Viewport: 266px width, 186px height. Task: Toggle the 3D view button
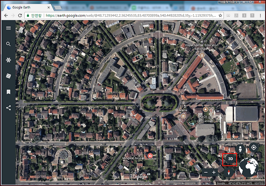tap(230, 159)
